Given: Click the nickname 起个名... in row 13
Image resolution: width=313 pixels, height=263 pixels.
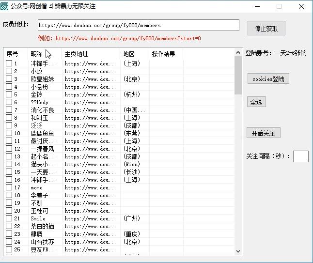Looking at the screenshot, I should point(43,156).
